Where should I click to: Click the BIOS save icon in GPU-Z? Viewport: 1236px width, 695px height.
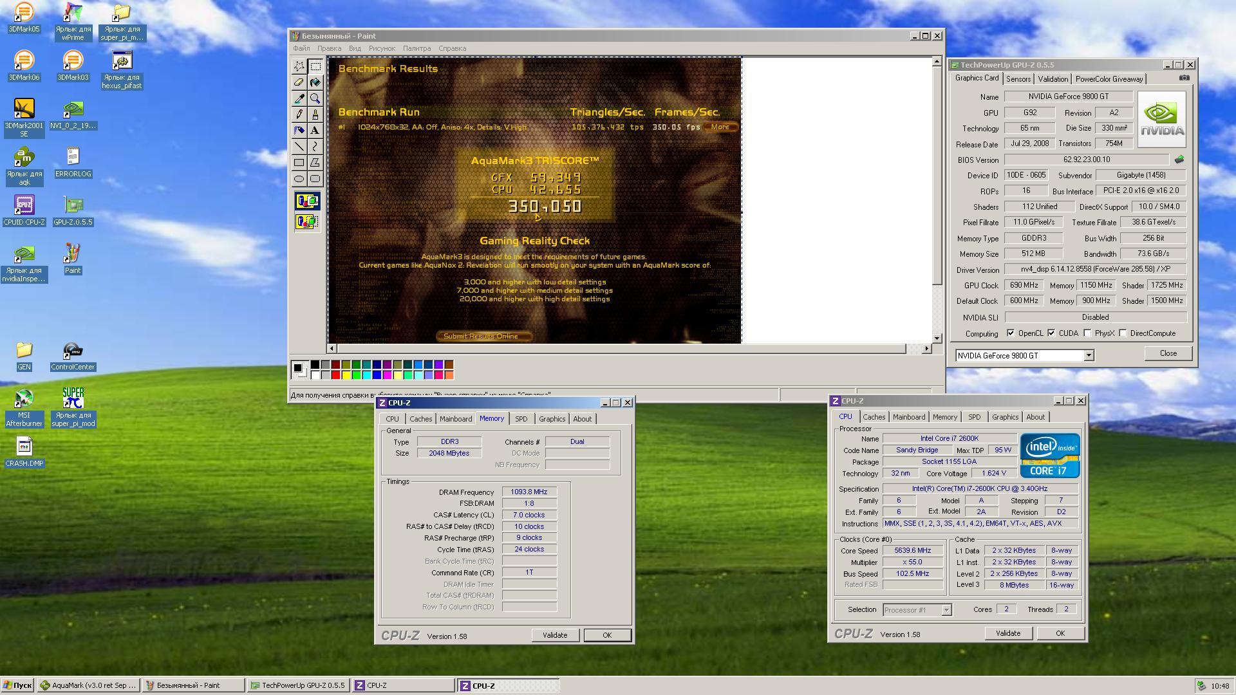coord(1179,159)
